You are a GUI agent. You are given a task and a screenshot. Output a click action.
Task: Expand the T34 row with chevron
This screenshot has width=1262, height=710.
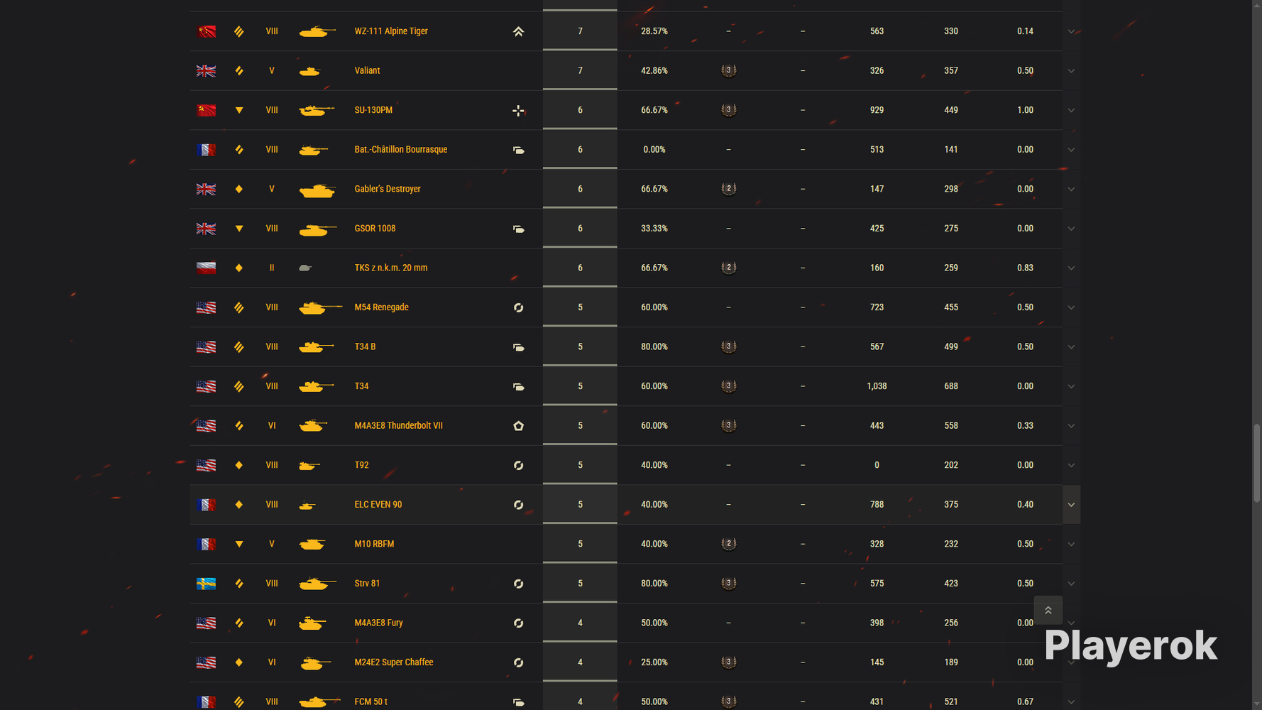(1071, 386)
